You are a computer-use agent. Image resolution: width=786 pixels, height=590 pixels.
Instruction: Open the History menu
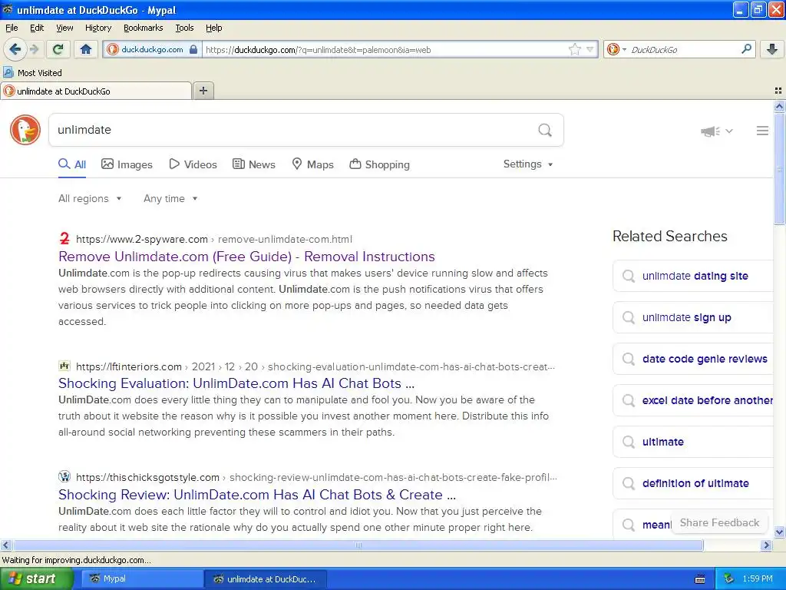97,28
